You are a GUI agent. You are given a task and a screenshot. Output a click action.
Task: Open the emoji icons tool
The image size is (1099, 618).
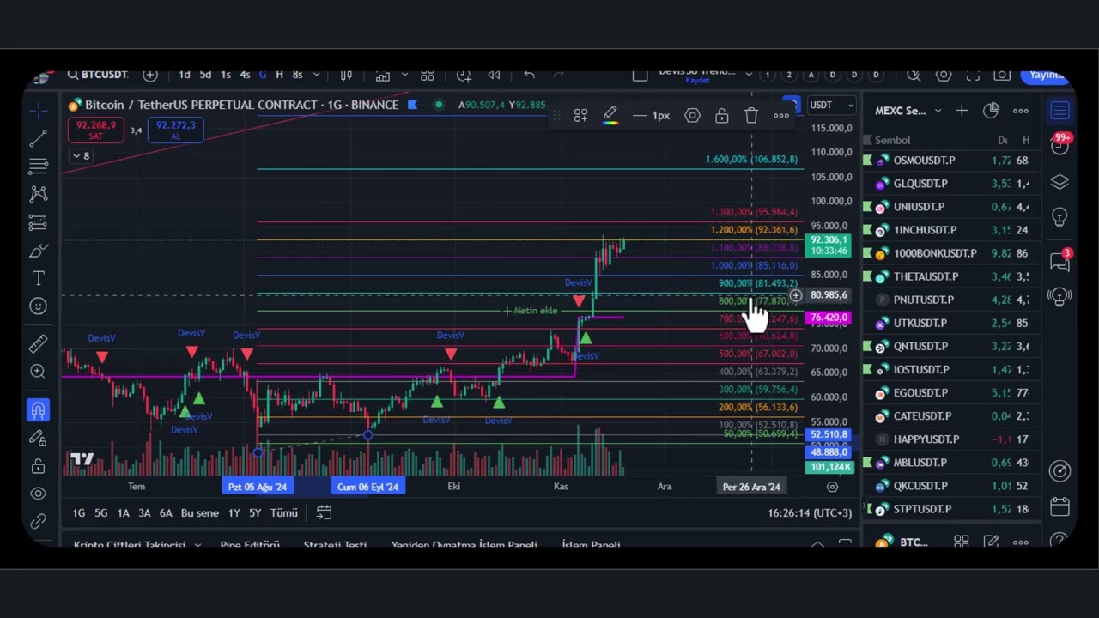coord(38,306)
